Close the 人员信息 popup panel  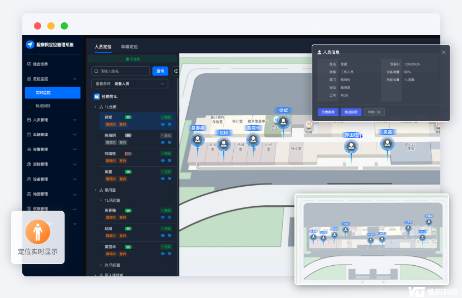coord(444,52)
